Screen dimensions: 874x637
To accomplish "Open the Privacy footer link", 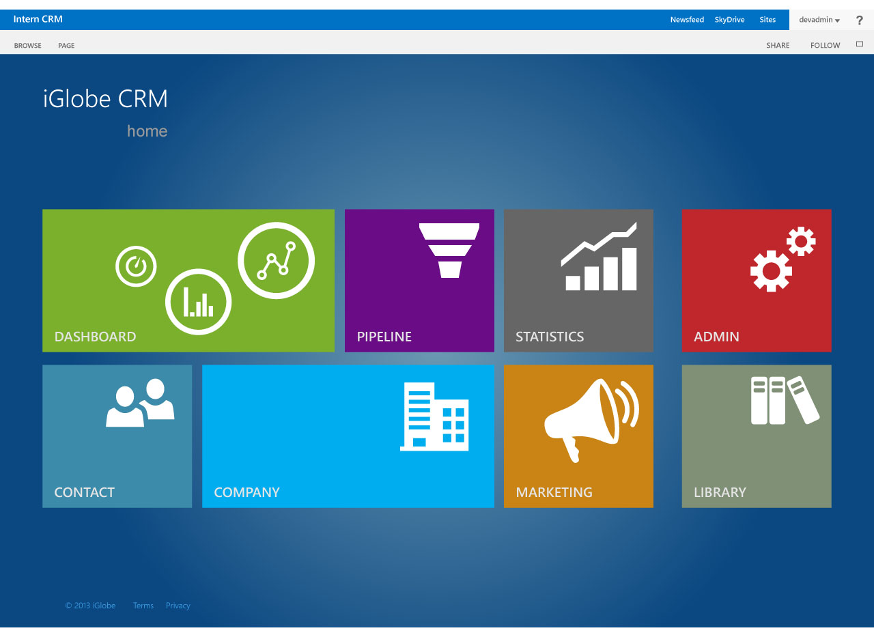I will [178, 606].
